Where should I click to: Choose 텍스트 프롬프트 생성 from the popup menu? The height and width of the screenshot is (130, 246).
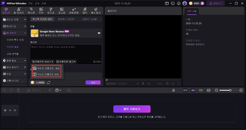pos(47,74)
